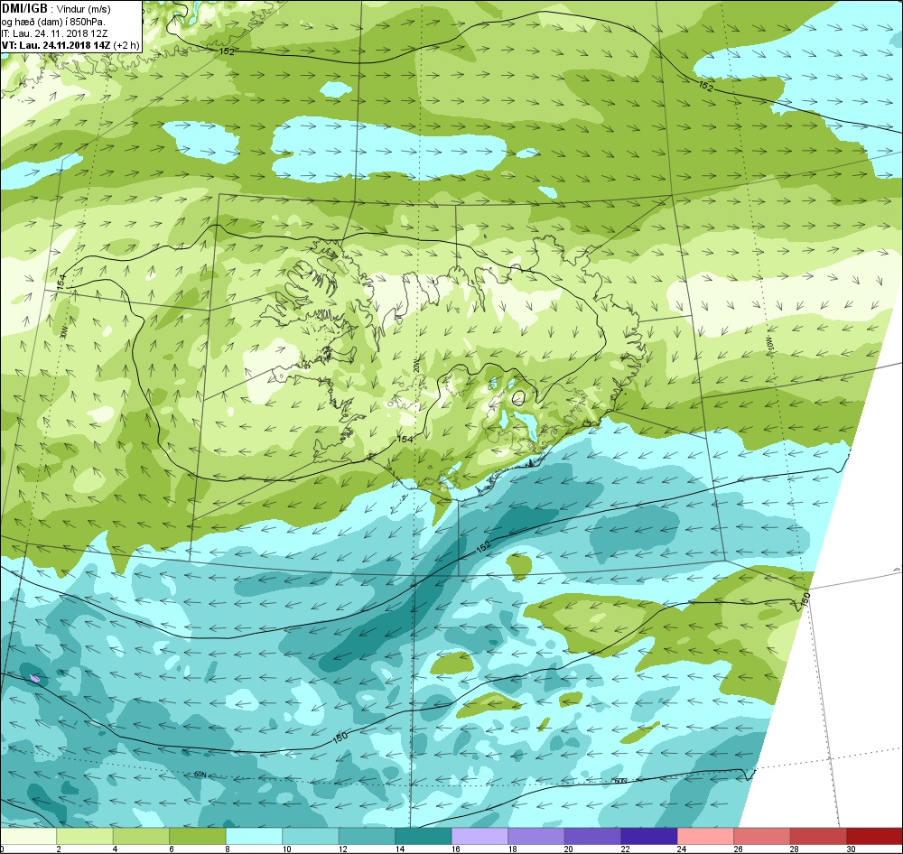
Task: Pick the 4–6 m/s green legend swatch
Action: coord(141,836)
